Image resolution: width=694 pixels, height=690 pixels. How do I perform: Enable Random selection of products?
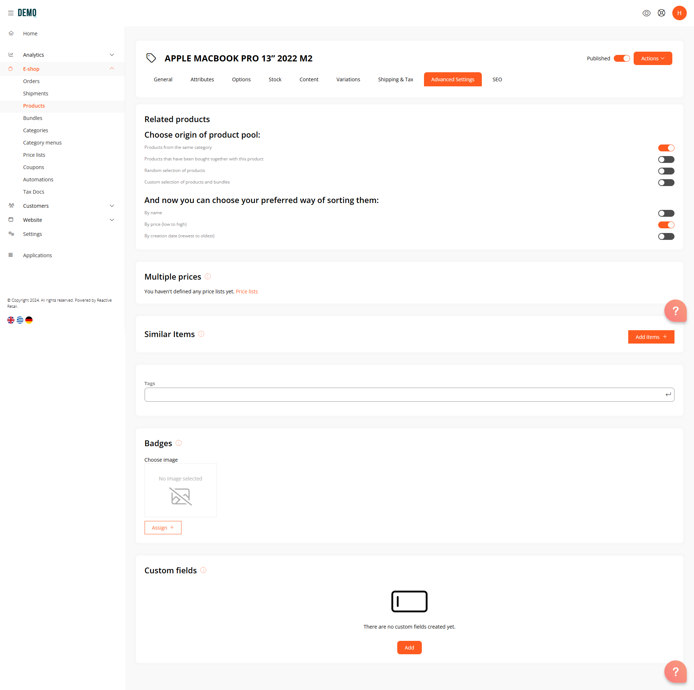pyautogui.click(x=666, y=171)
